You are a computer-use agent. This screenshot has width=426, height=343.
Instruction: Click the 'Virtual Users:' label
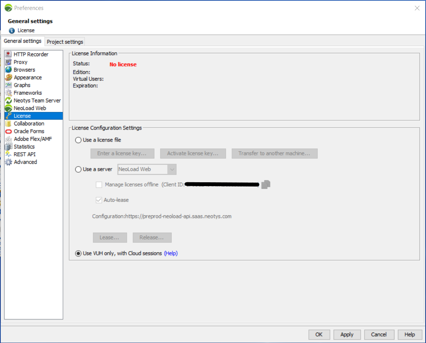88,79
